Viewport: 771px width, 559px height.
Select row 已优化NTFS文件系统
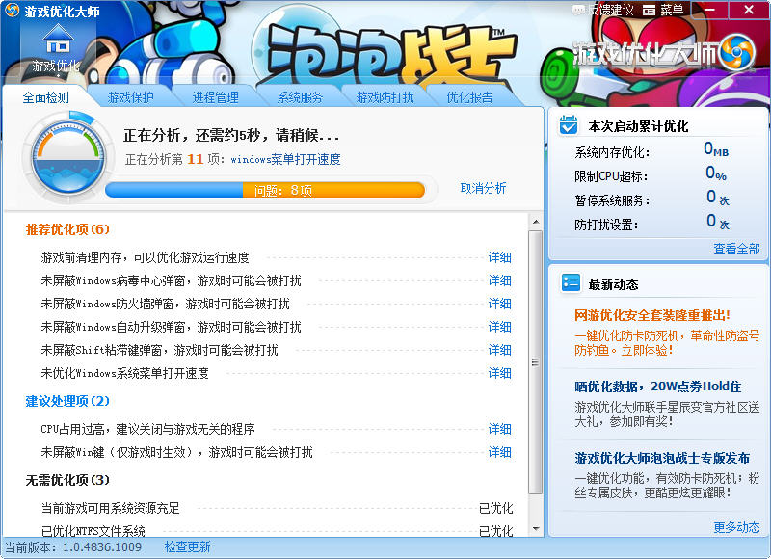[x=277, y=531]
